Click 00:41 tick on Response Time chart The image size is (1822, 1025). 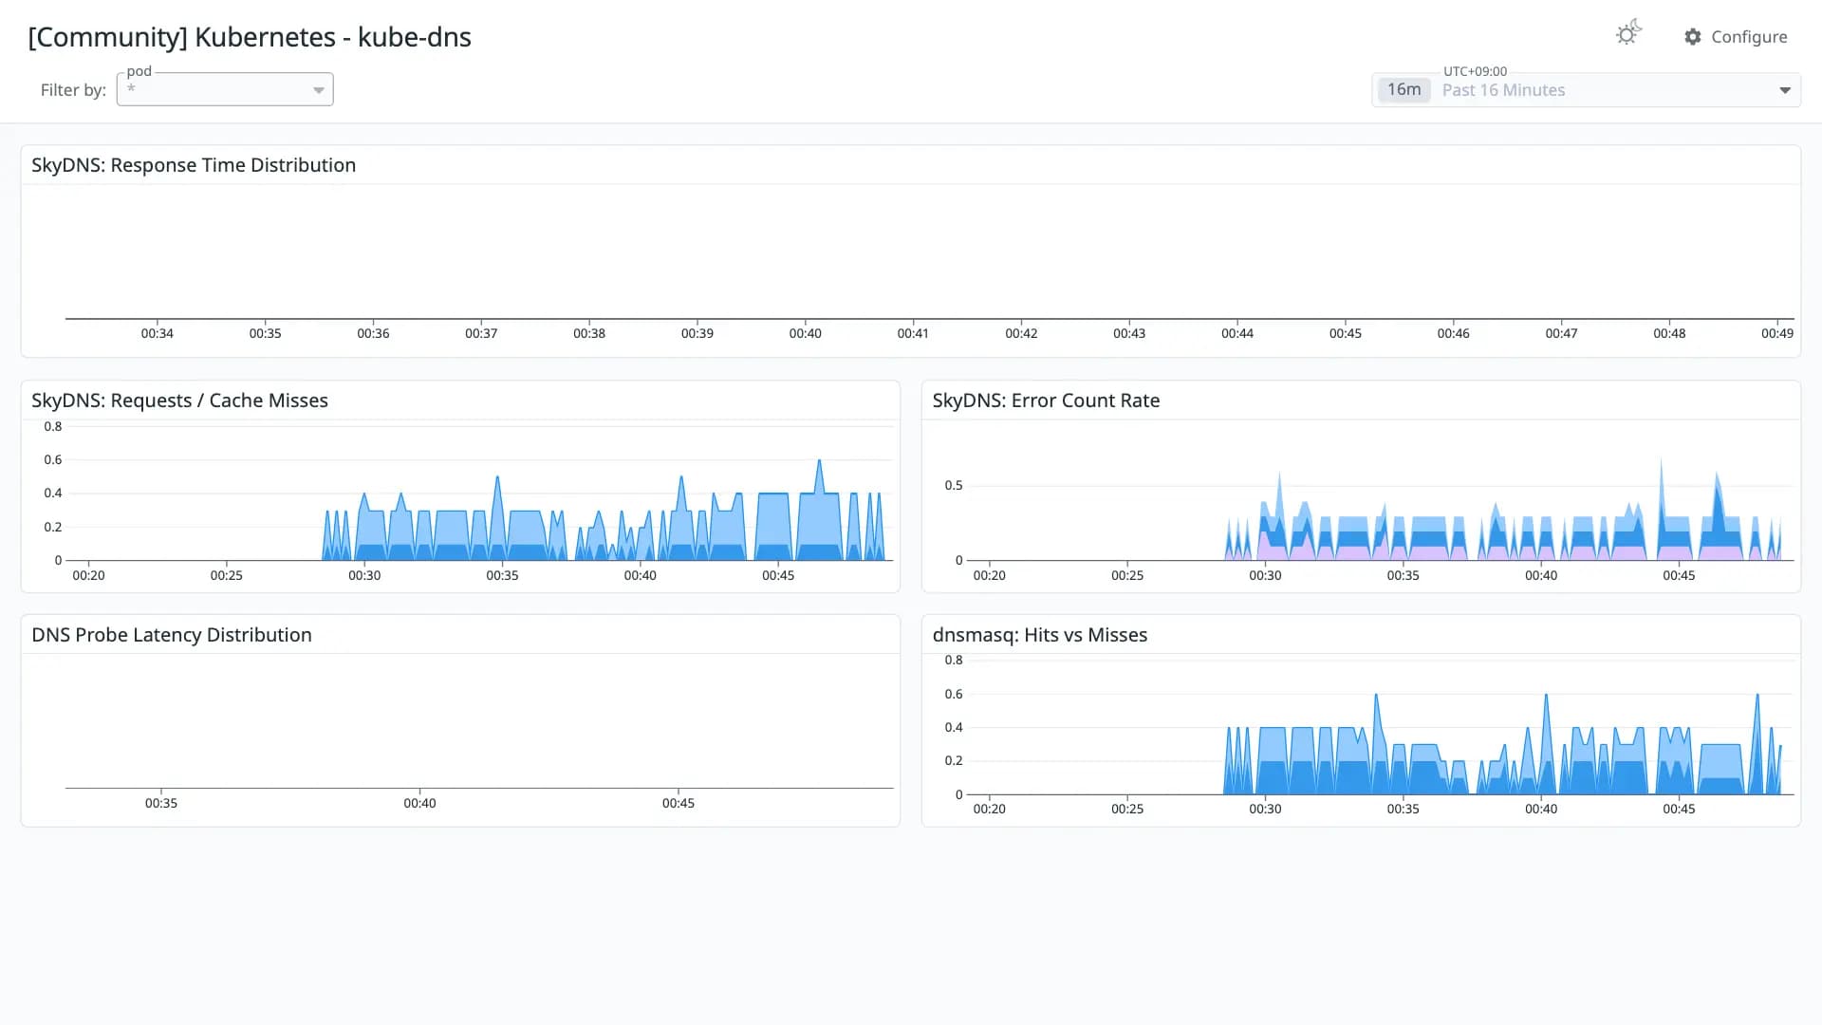(913, 333)
